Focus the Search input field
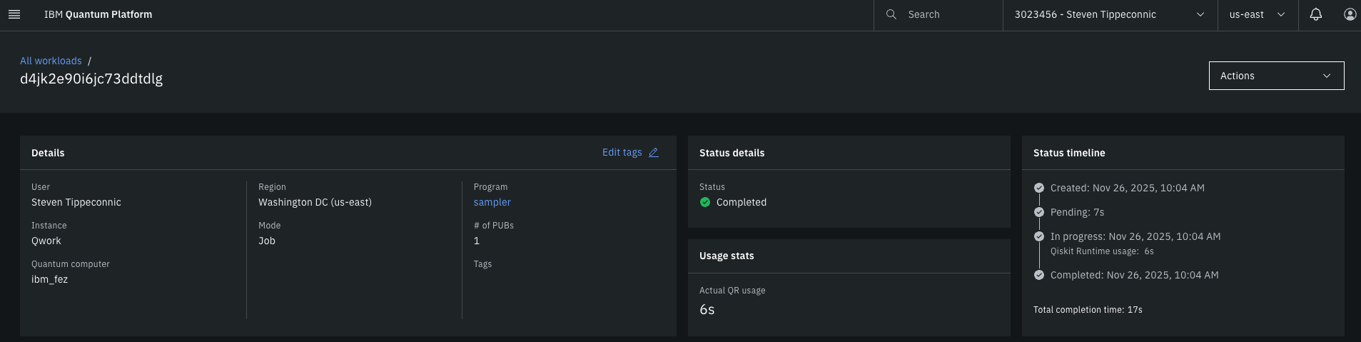 pyautogui.click(x=949, y=14)
